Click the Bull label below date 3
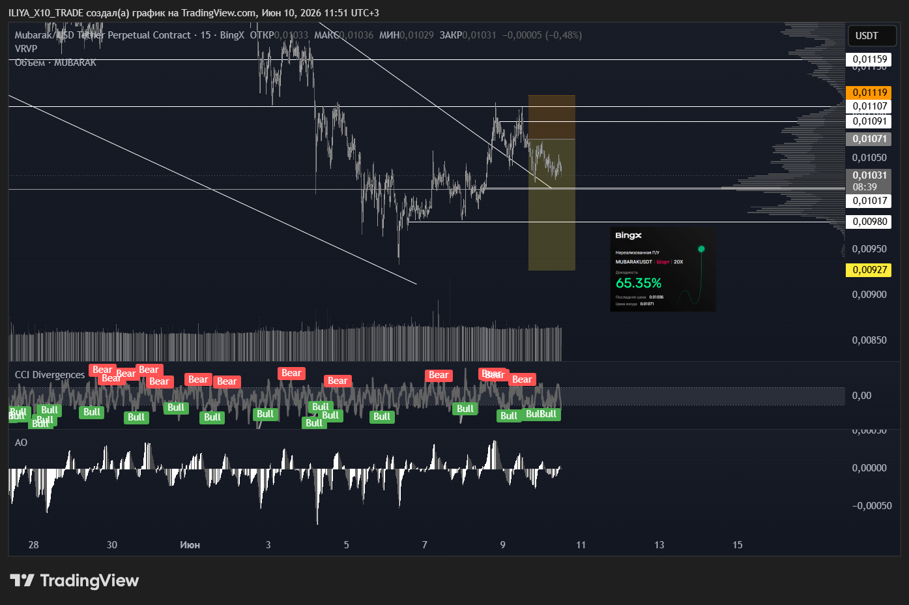 tap(265, 414)
